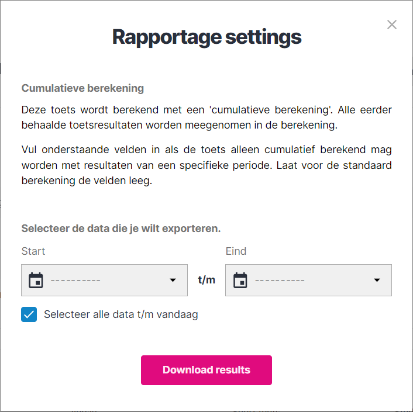Image resolution: width=413 pixels, height=412 pixels.
Task: Click the 'Start' field label
Action: click(33, 251)
